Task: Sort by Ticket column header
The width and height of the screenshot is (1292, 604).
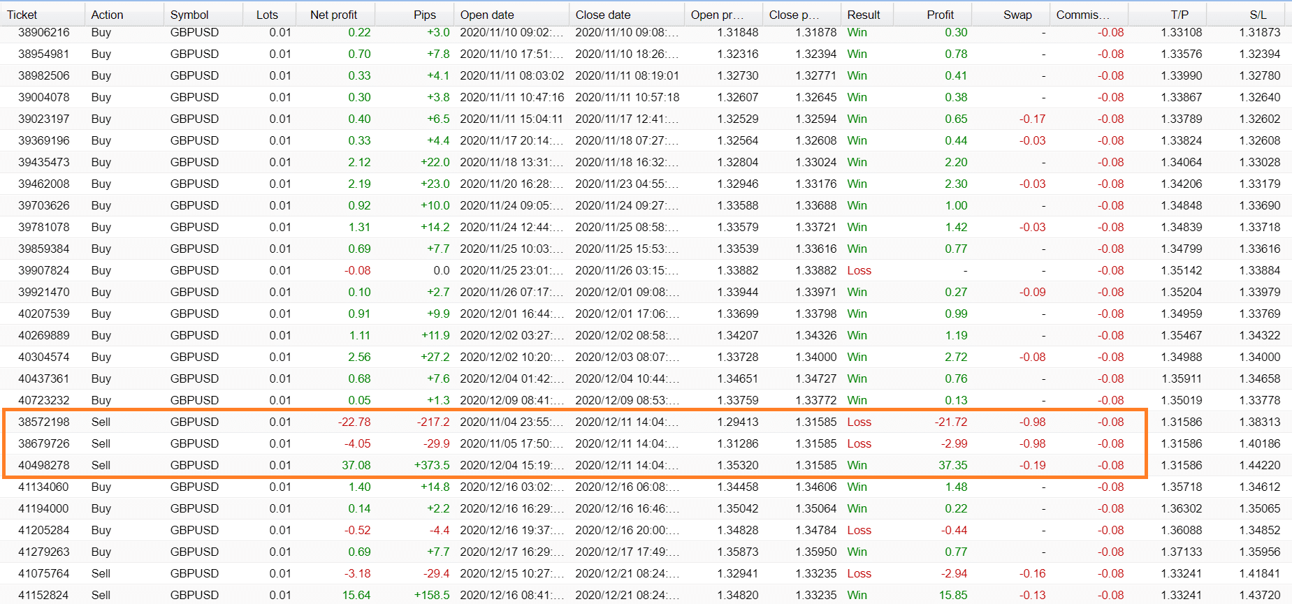Action: pyautogui.click(x=22, y=15)
